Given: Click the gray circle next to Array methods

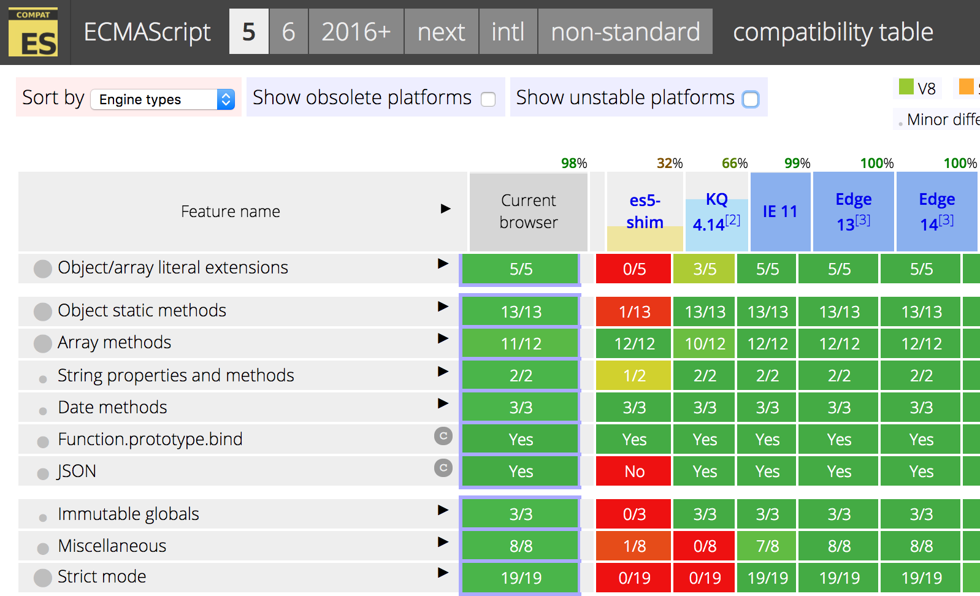Looking at the screenshot, I should point(42,343).
